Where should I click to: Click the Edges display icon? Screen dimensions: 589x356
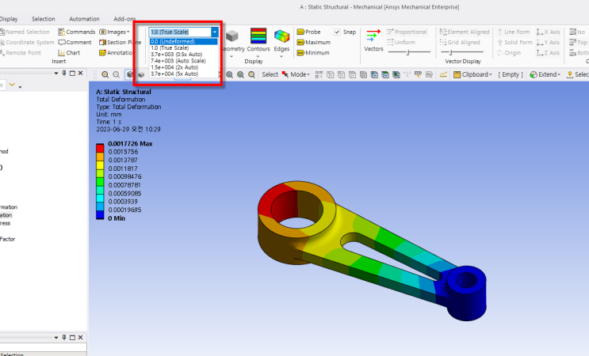pyautogui.click(x=281, y=36)
